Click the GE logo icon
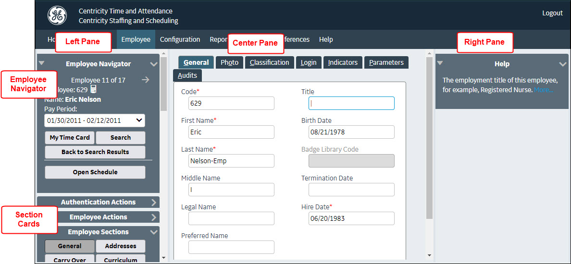The height and width of the screenshot is (264, 571). [x=57, y=16]
